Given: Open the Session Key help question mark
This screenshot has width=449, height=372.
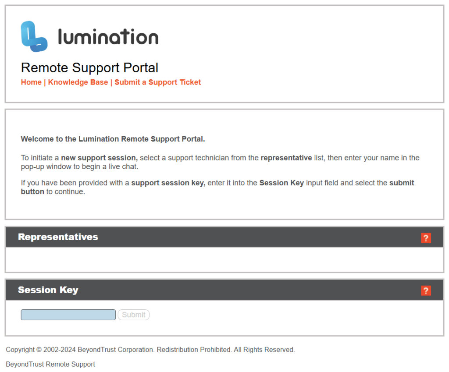Looking at the screenshot, I should tap(426, 291).
